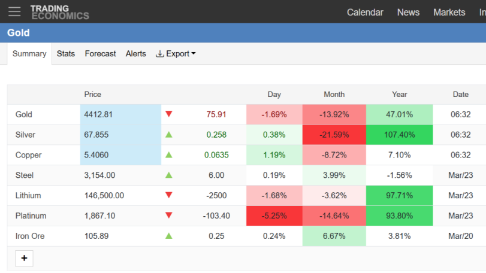
Task: Go to the News menu item
Action: (x=408, y=13)
